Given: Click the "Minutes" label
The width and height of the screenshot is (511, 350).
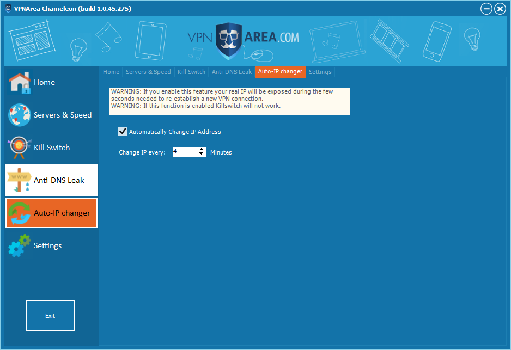Looking at the screenshot, I should (x=221, y=152).
